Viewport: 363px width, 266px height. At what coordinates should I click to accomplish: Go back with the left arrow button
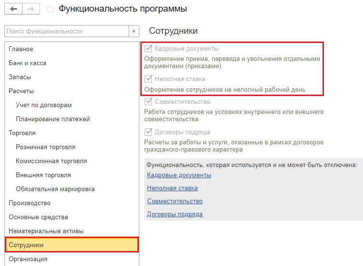tap(13, 9)
